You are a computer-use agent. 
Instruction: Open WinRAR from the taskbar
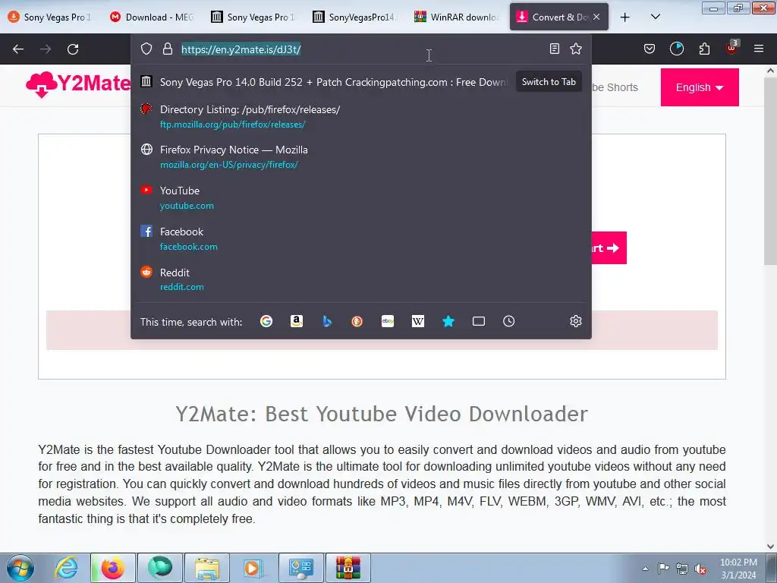coord(348,568)
